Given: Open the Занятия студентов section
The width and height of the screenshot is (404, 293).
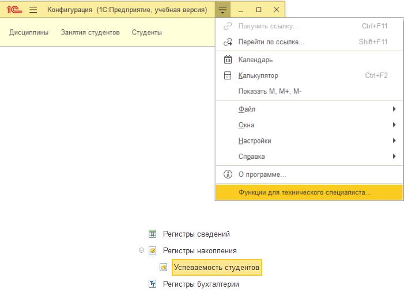Looking at the screenshot, I should (90, 32).
